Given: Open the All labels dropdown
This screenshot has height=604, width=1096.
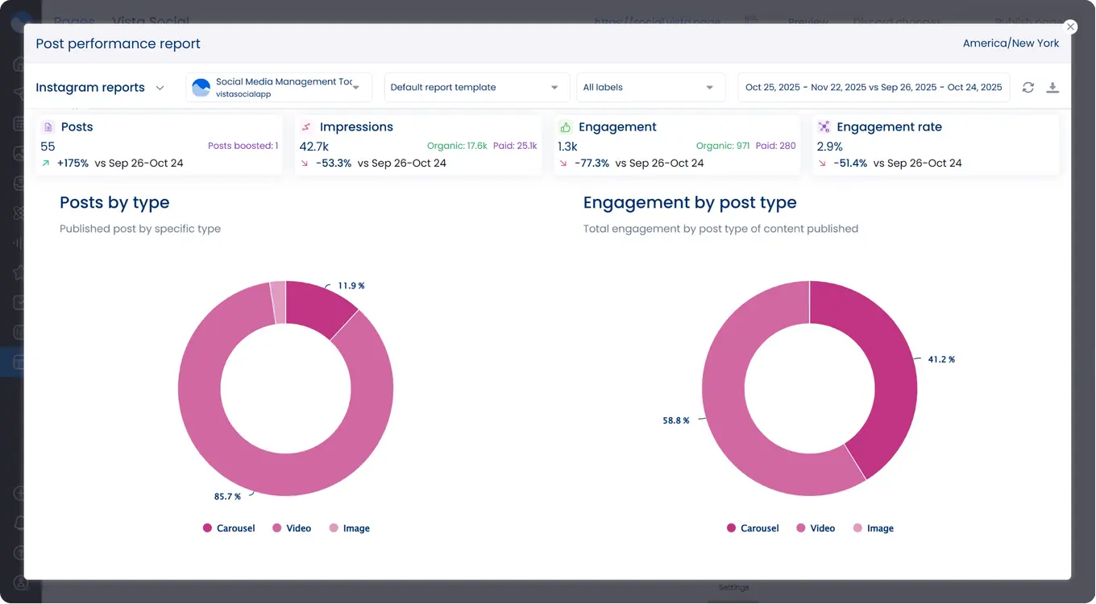Looking at the screenshot, I should (x=649, y=88).
